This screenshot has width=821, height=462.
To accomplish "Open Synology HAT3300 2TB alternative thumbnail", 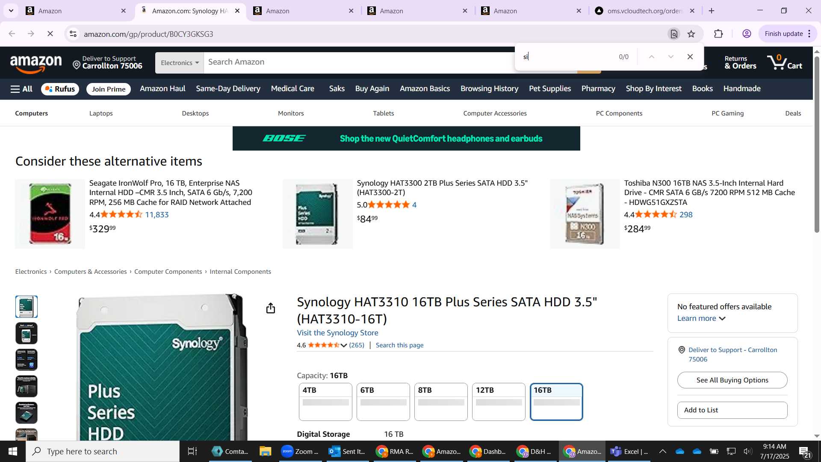I will [318, 214].
